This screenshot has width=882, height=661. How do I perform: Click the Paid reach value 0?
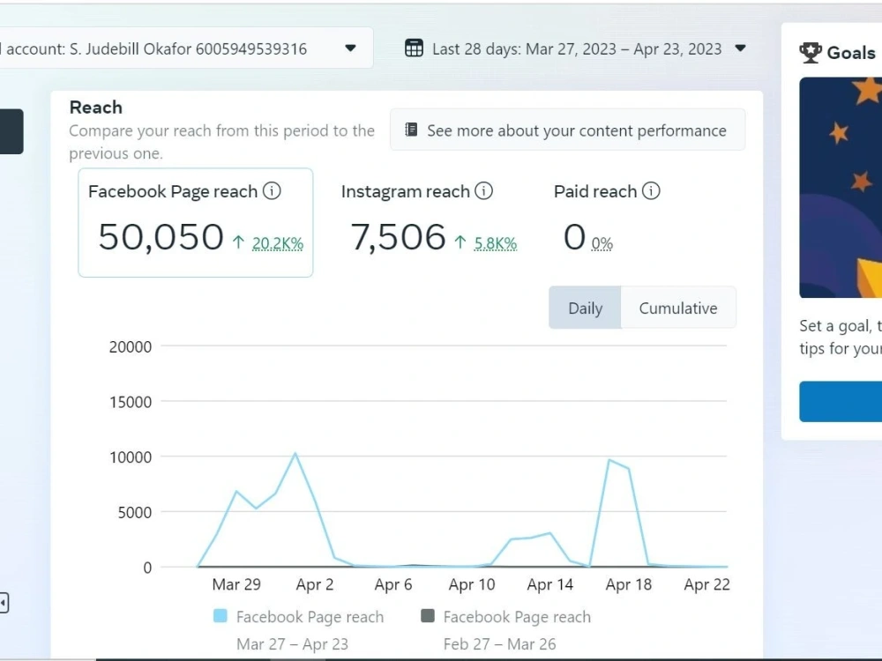(x=574, y=236)
